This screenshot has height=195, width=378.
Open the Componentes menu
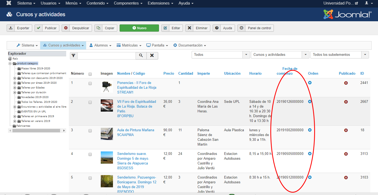[x=129, y=3]
